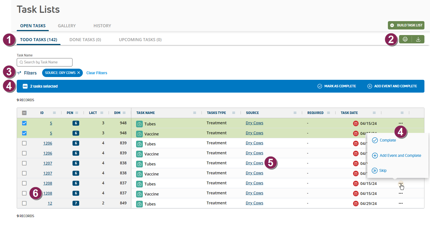
Task: Select the checkbox for cow 1207 Tubes row
Action: point(24,163)
